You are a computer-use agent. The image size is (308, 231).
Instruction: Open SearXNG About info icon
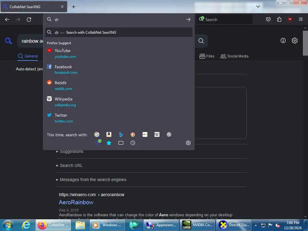coord(283,41)
